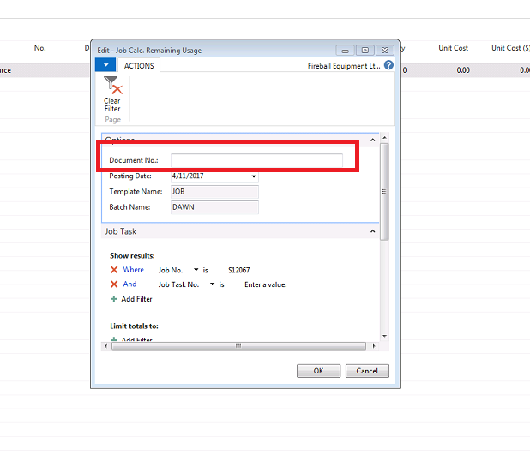Click the Clear Filter icon

point(112,86)
